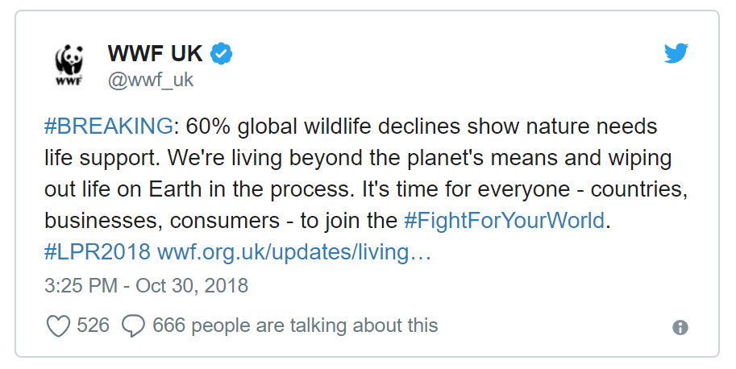Click the WWF text under the panda logo
Image resolution: width=736 pixels, height=369 pixels.
click(x=69, y=81)
